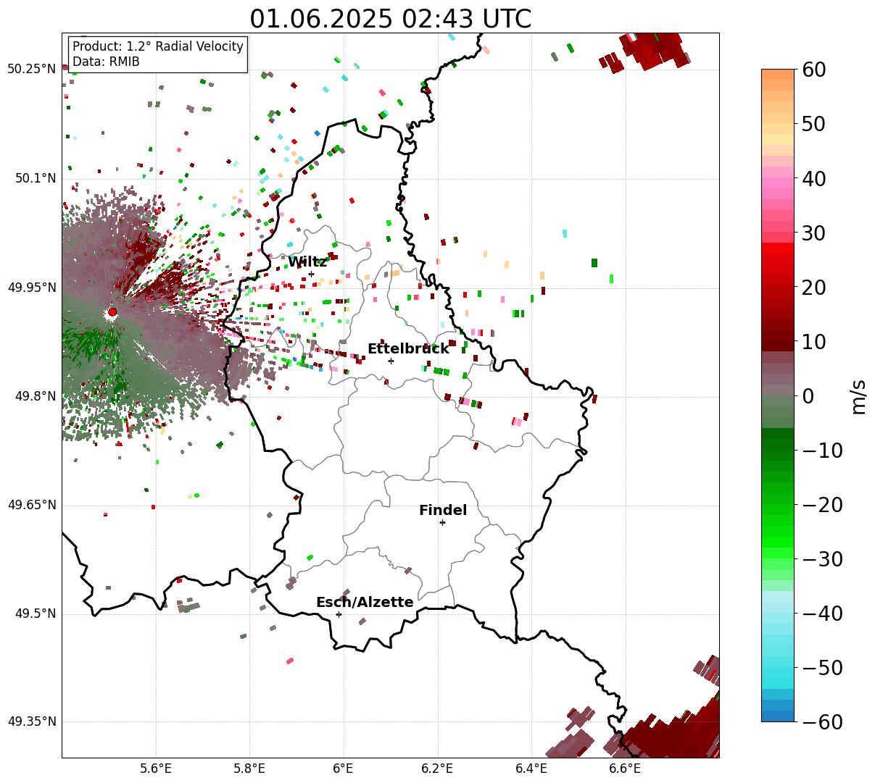Click the colorbar value −30
Viewport: 875px width, 783px height.
822,559
